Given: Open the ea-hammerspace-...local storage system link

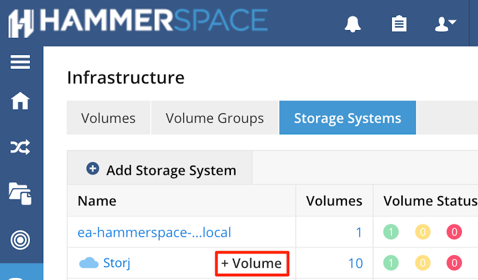Looking at the screenshot, I should [154, 232].
